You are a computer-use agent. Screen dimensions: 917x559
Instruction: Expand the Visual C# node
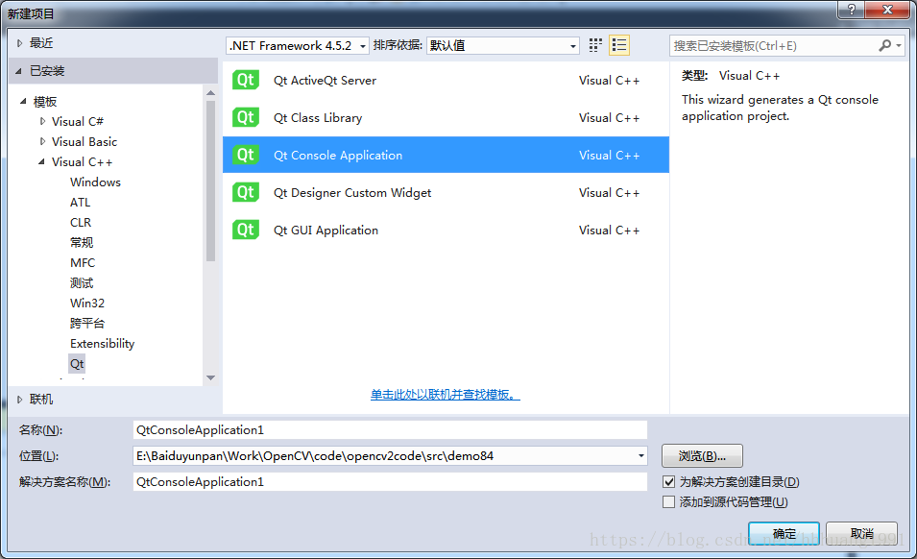click(42, 121)
